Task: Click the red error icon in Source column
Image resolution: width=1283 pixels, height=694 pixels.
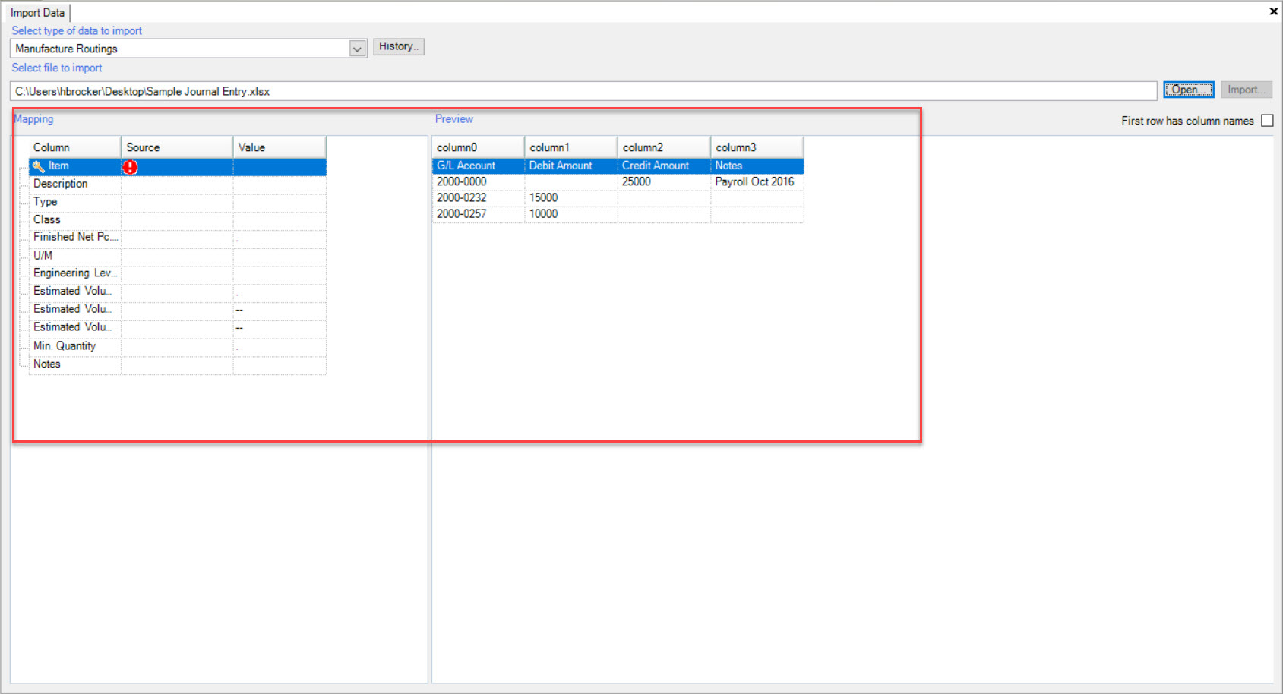Action: [x=130, y=167]
